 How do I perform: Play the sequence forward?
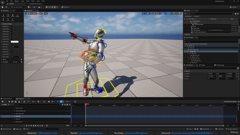click(36, 126)
